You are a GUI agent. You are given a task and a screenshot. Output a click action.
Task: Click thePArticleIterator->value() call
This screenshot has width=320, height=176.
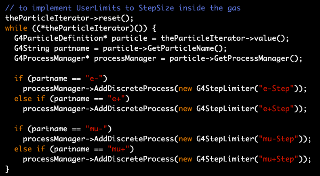click(225, 38)
